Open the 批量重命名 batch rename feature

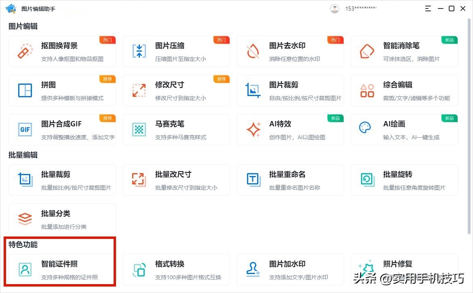click(x=252, y=180)
